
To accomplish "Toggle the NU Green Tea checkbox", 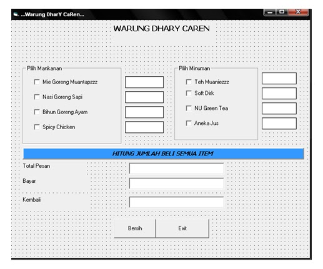I will tap(189, 108).
